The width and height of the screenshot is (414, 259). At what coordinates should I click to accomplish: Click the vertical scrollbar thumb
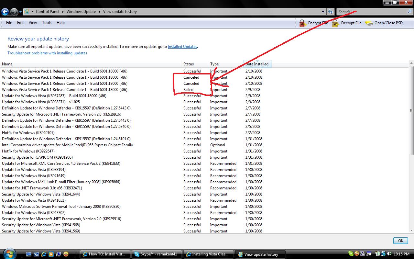(411, 110)
